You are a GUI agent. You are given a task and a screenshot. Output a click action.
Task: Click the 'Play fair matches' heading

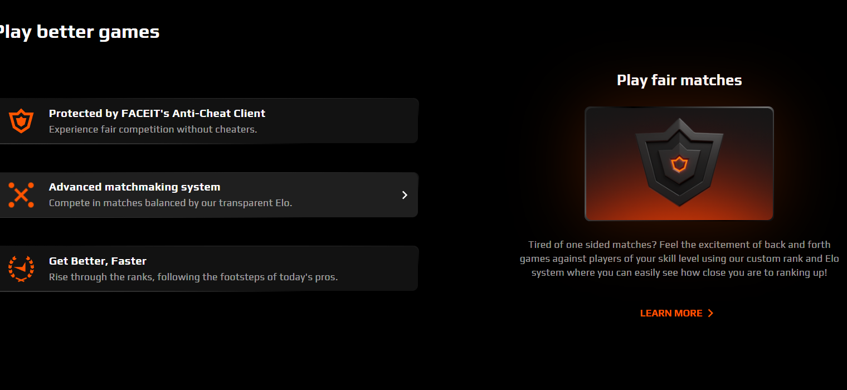(679, 80)
